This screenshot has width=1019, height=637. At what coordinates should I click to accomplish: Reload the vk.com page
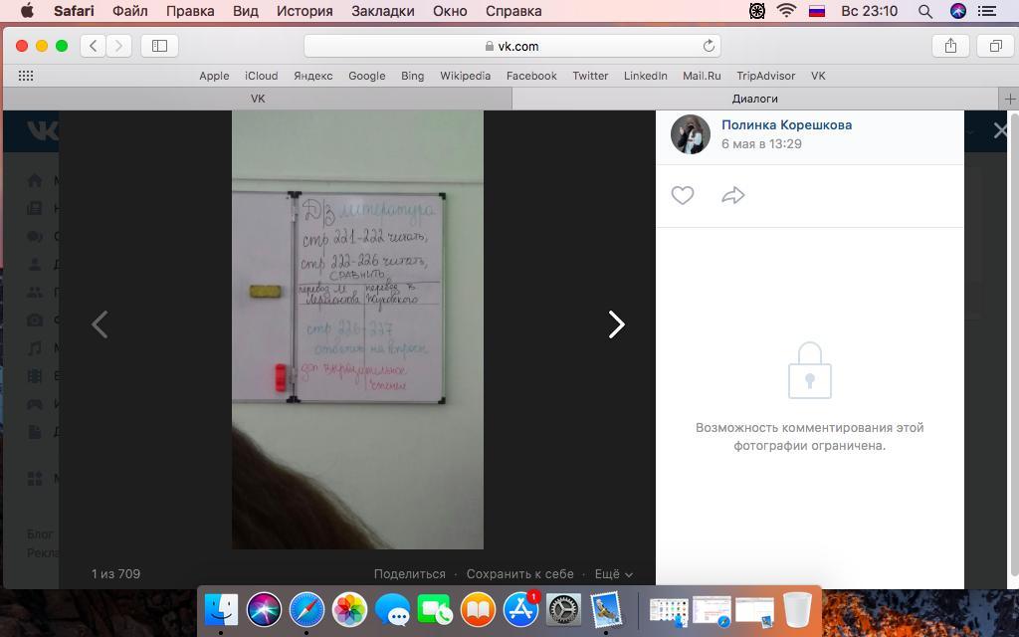point(709,46)
